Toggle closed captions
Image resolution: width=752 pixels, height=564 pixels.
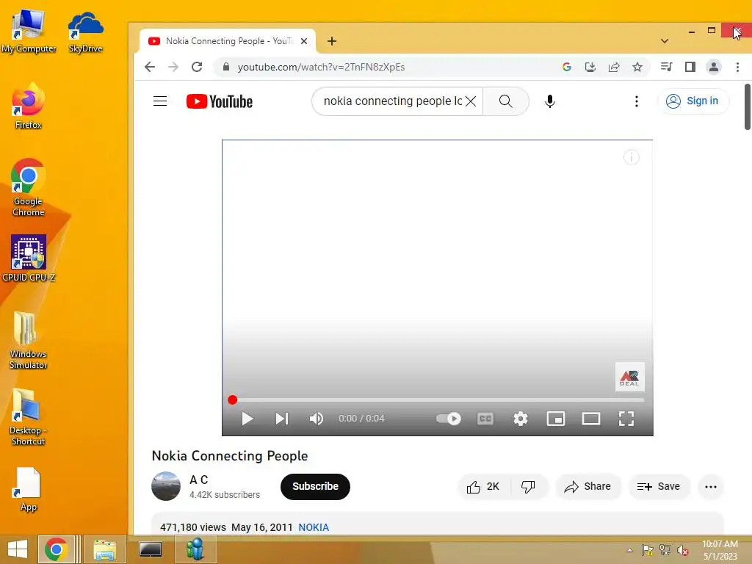485,419
